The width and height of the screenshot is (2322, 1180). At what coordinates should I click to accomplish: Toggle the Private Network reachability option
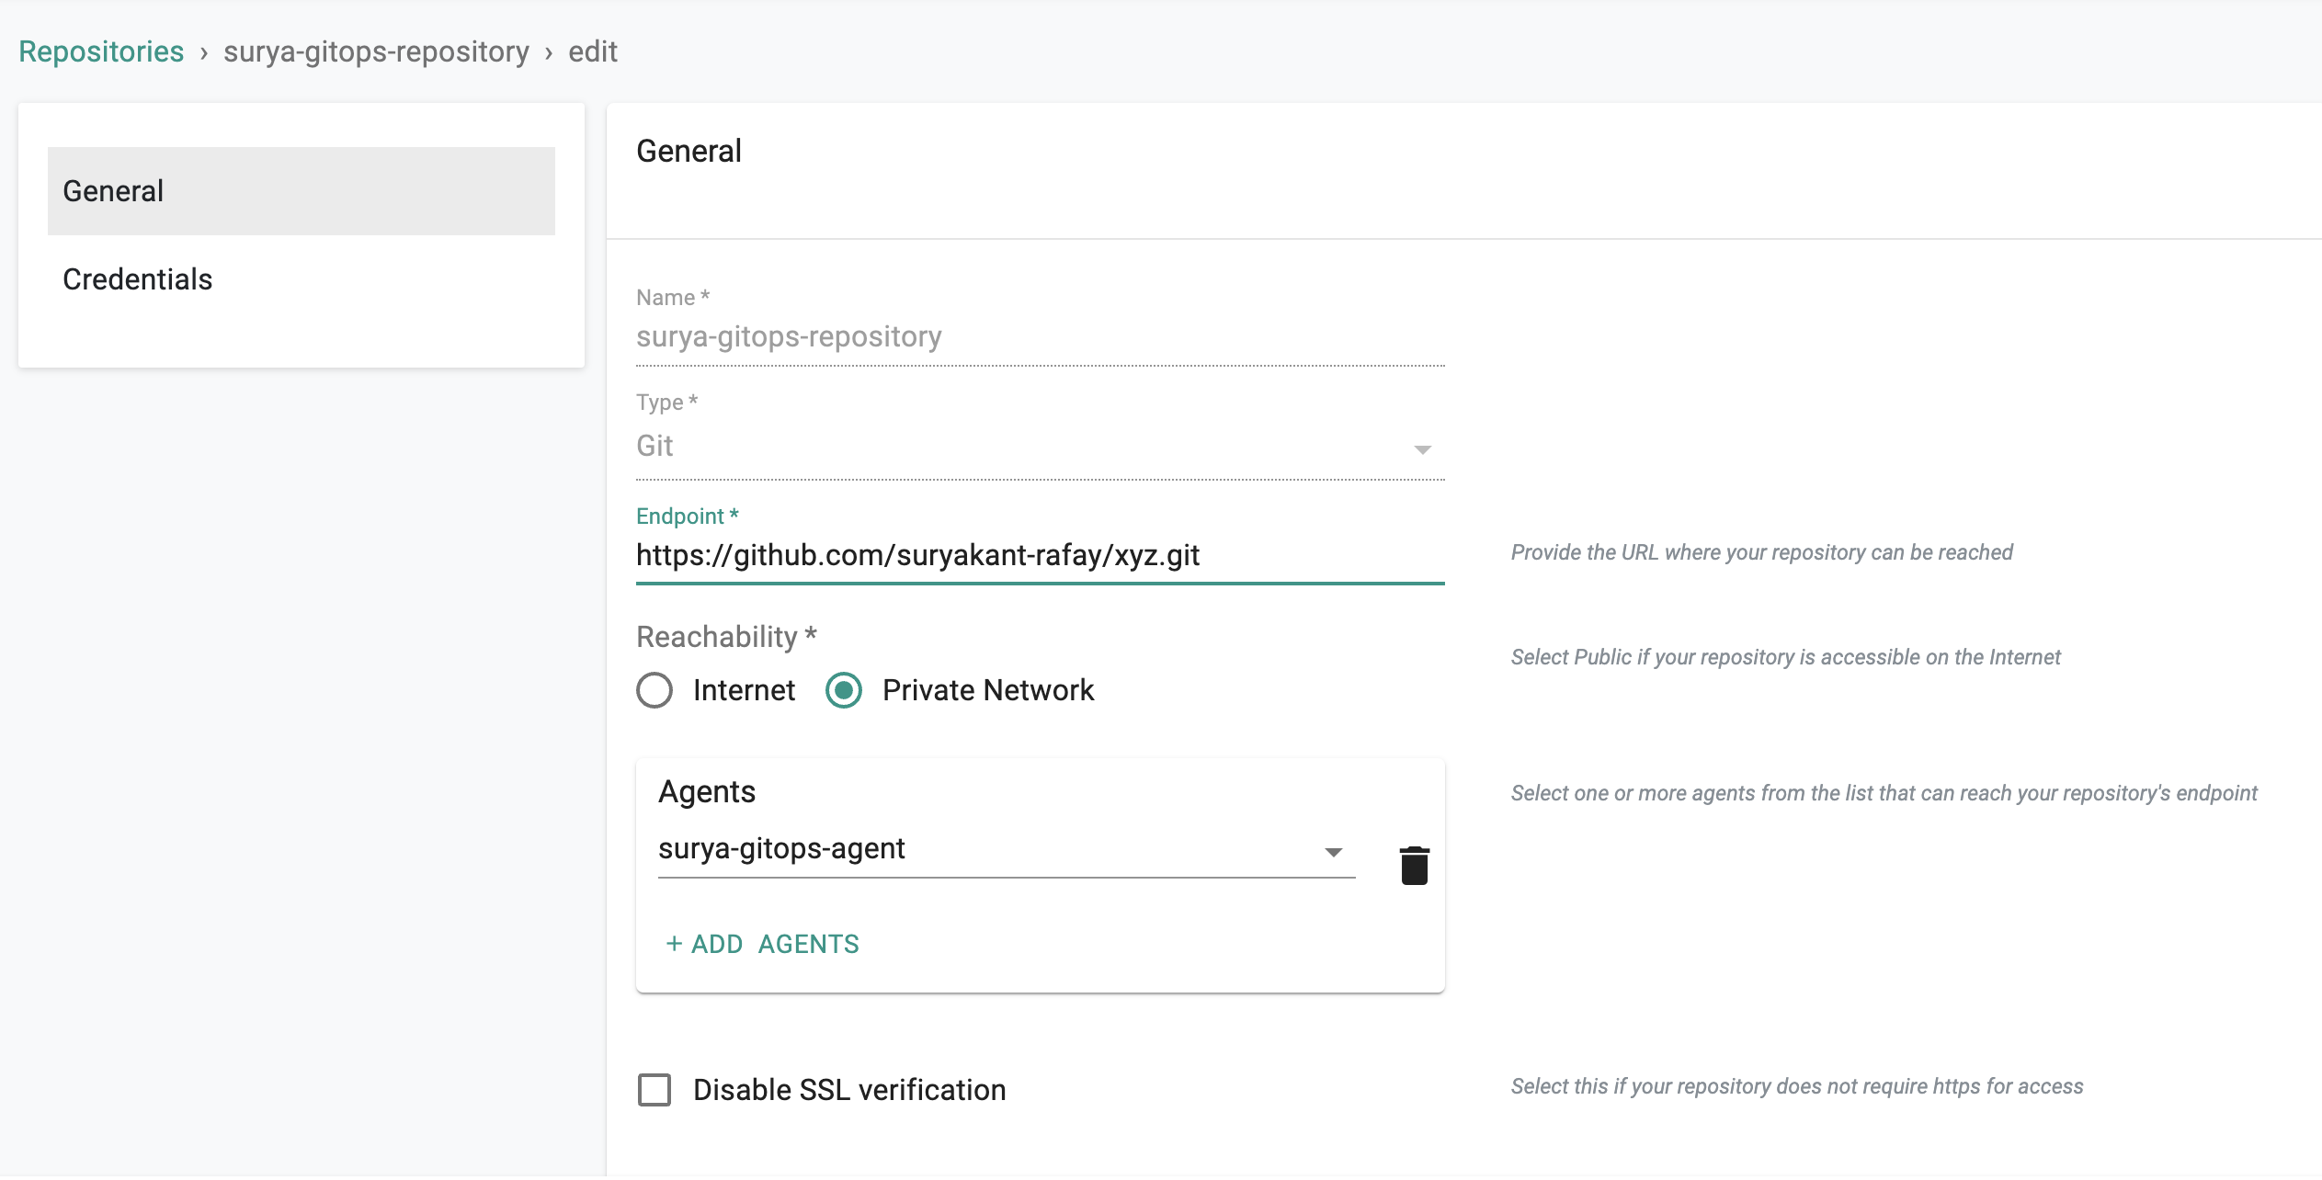844,691
